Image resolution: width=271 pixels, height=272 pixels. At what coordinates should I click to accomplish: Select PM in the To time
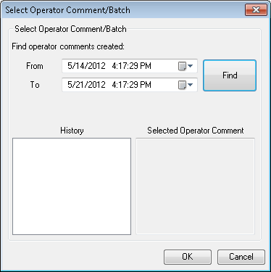coord(146,85)
